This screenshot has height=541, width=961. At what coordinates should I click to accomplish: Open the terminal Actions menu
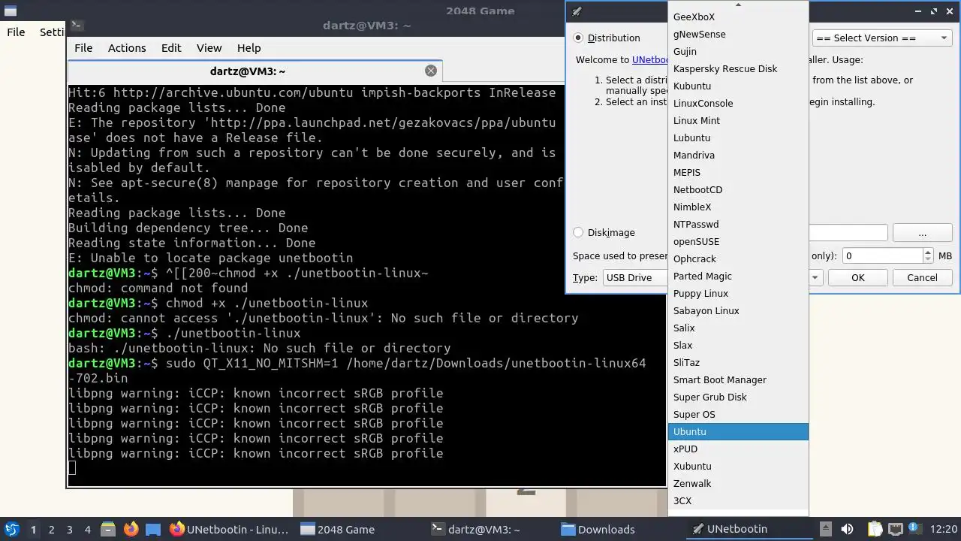[x=127, y=47]
